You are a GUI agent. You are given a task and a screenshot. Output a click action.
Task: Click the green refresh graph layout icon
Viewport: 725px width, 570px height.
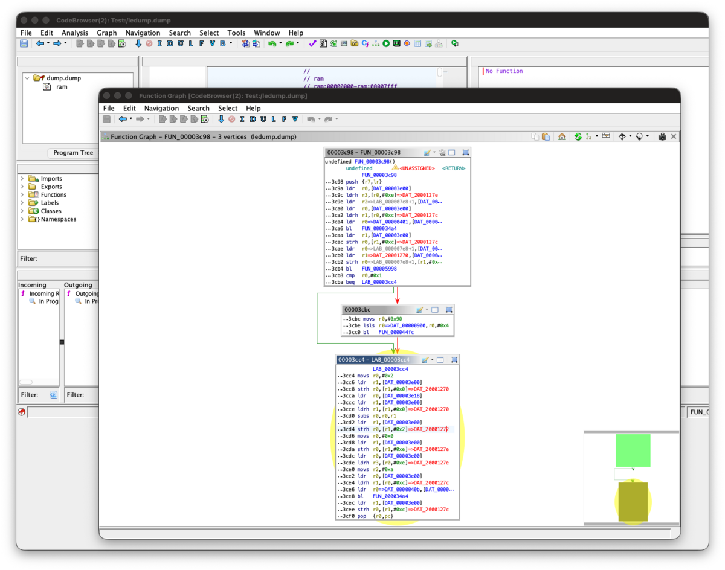[578, 137]
